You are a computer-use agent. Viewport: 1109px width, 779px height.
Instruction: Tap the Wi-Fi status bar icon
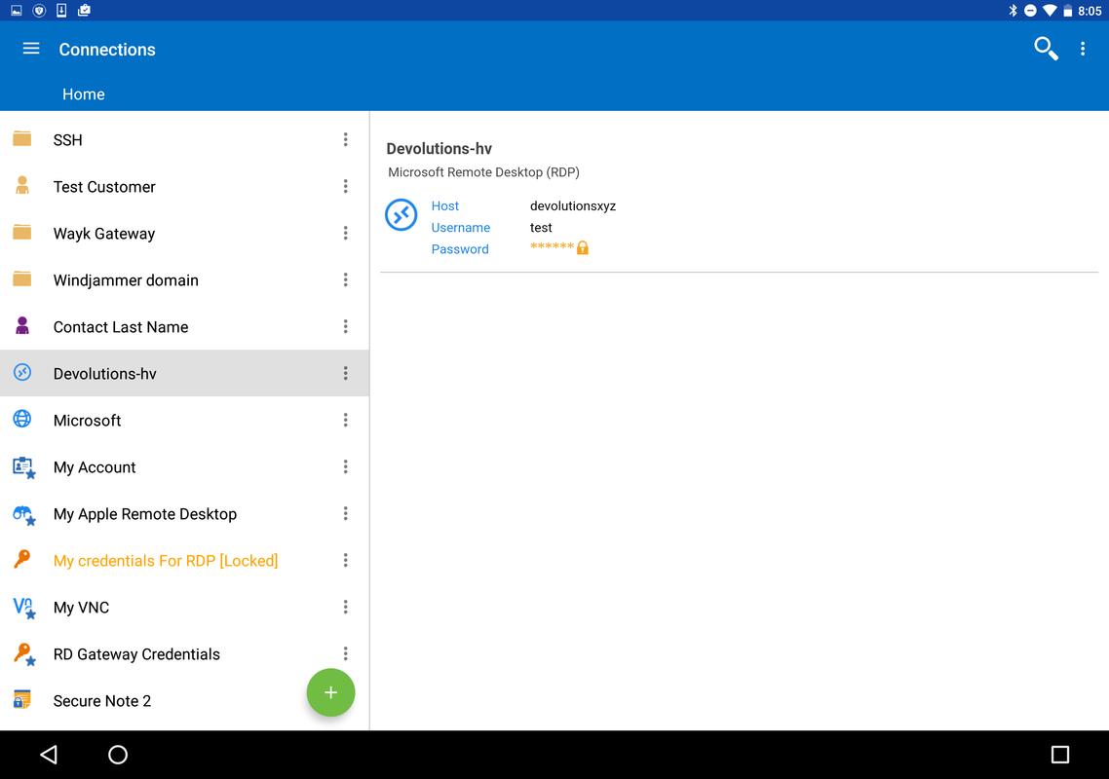tap(1051, 10)
